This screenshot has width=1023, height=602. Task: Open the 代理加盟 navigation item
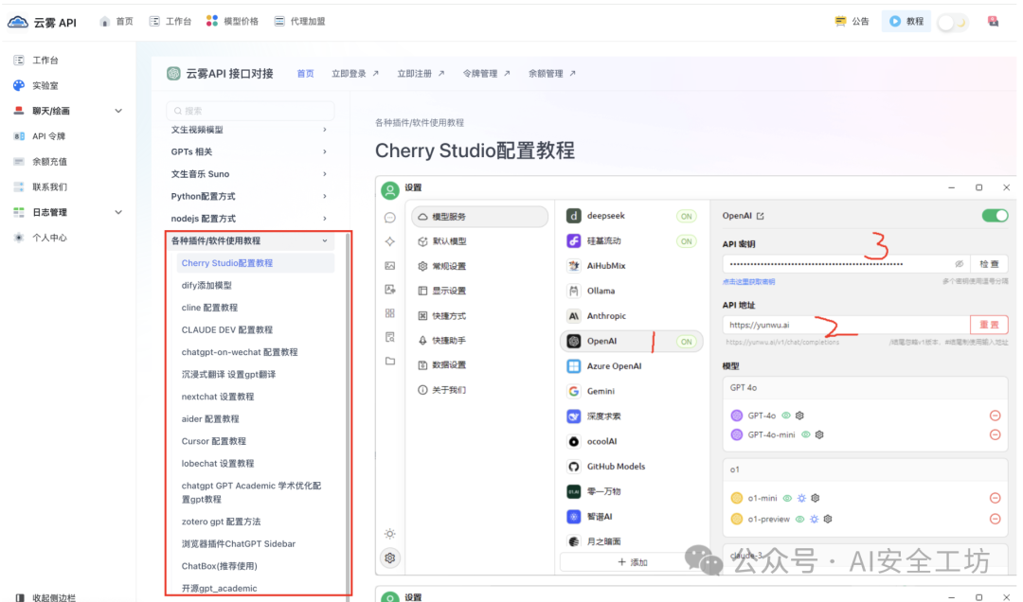point(299,22)
